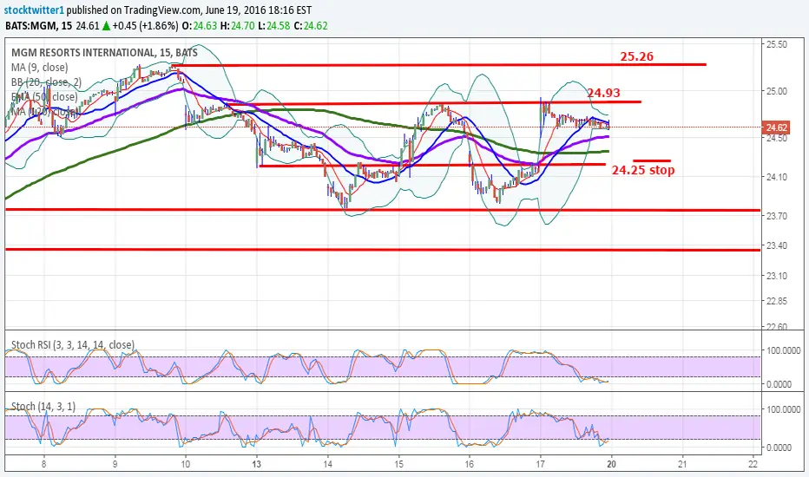Click the 22.85 price axis label
The height and width of the screenshot is (477, 809).
[x=777, y=301]
